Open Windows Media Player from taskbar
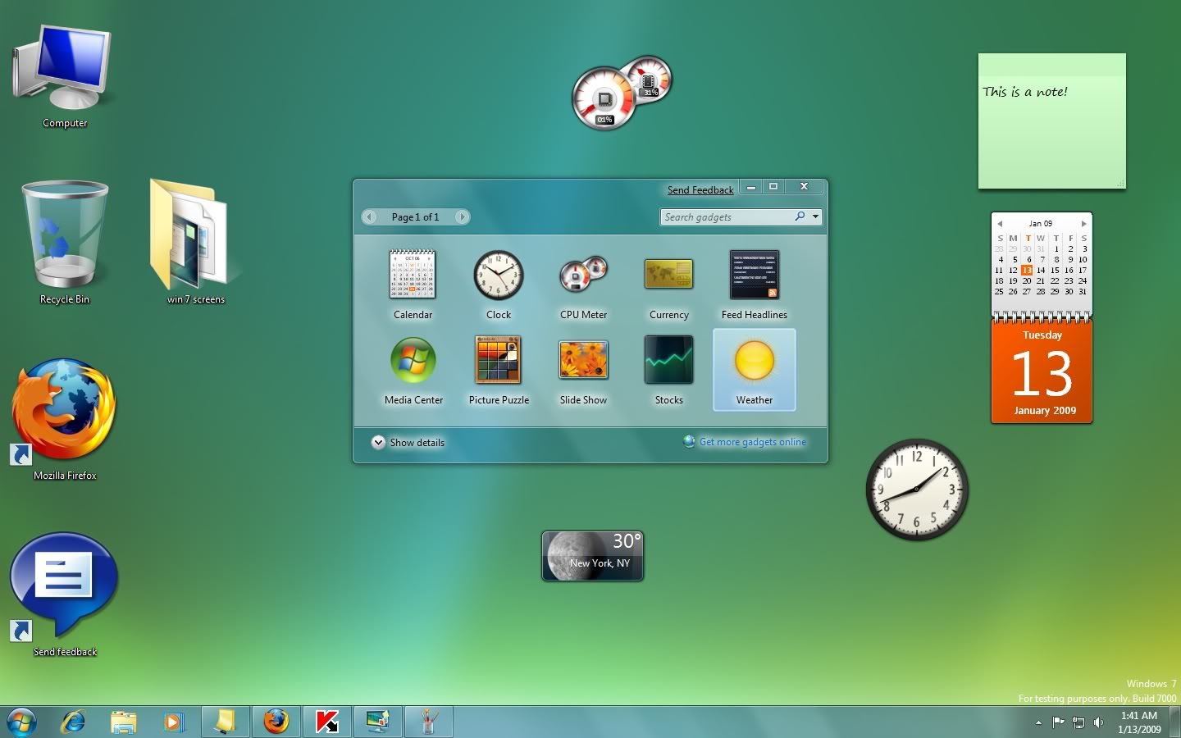Screen dimensions: 1181x738 [173, 722]
